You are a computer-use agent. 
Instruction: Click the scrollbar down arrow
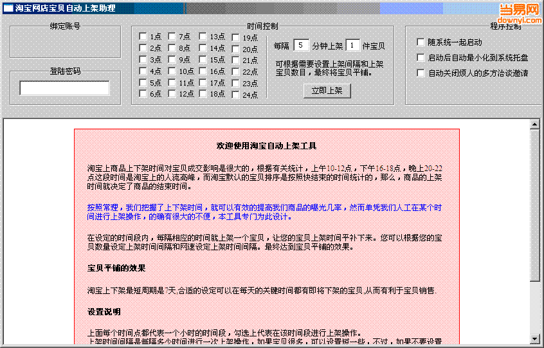[x=534, y=338]
